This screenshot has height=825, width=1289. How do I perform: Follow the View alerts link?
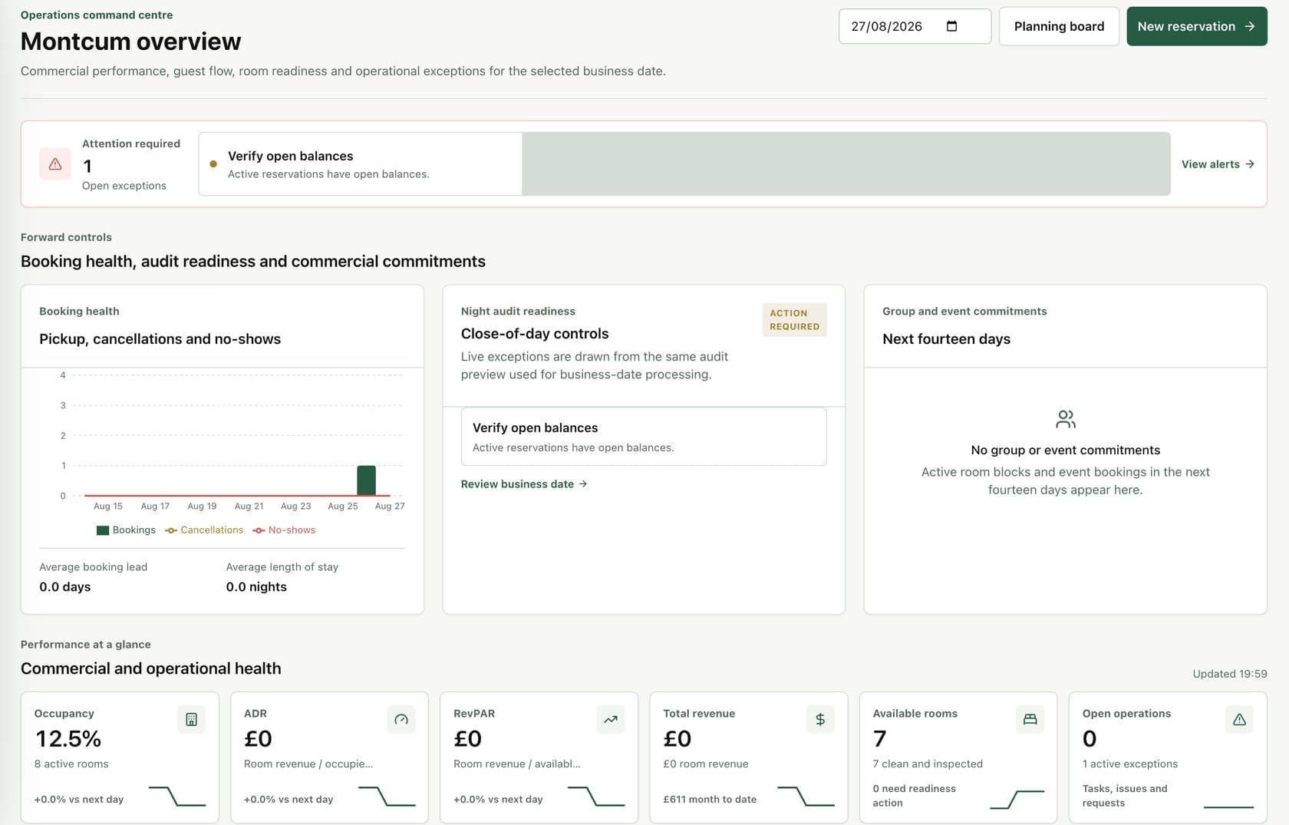pos(1218,164)
